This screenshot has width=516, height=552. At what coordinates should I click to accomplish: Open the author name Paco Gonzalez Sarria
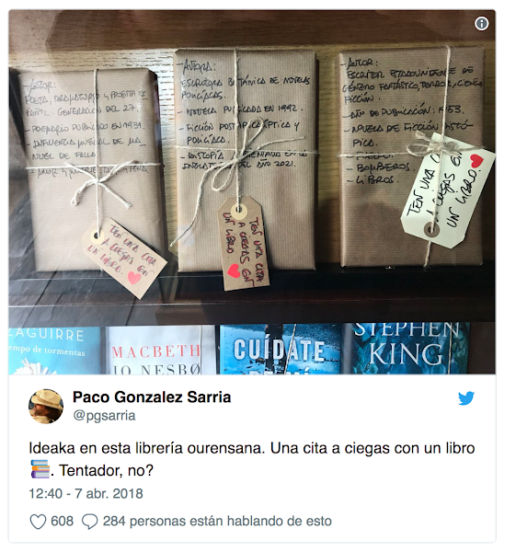(152, 397)
